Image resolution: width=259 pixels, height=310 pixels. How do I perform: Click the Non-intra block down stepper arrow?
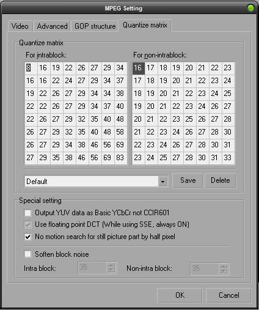click(x=224, y=271)
